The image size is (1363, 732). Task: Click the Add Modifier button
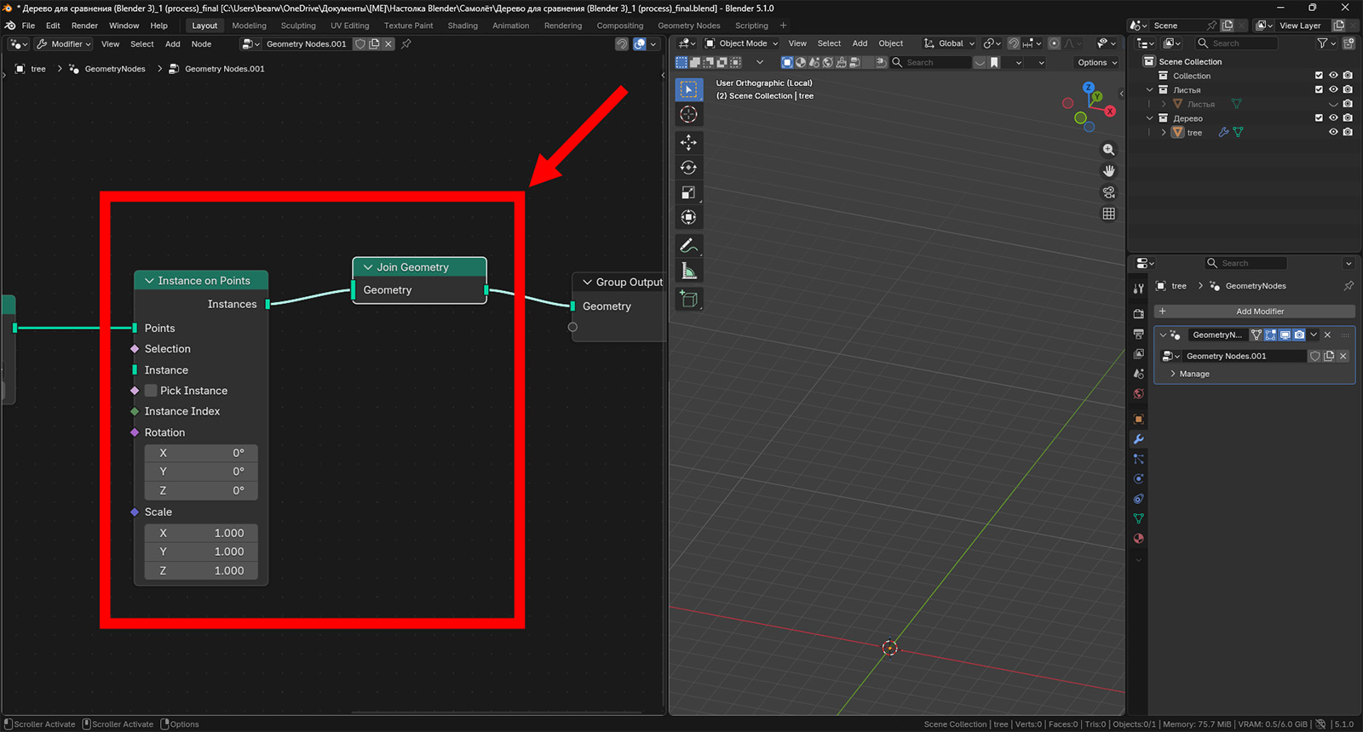(x=1259, y=312)
